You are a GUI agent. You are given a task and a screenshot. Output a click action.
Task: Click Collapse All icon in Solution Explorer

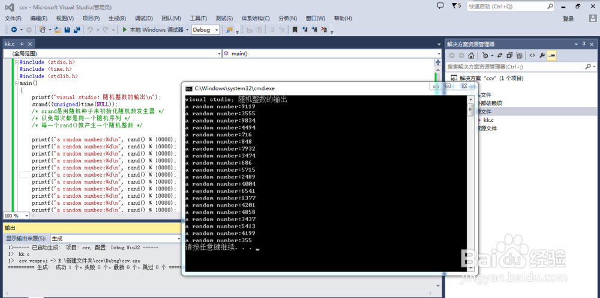pos(509,55)
